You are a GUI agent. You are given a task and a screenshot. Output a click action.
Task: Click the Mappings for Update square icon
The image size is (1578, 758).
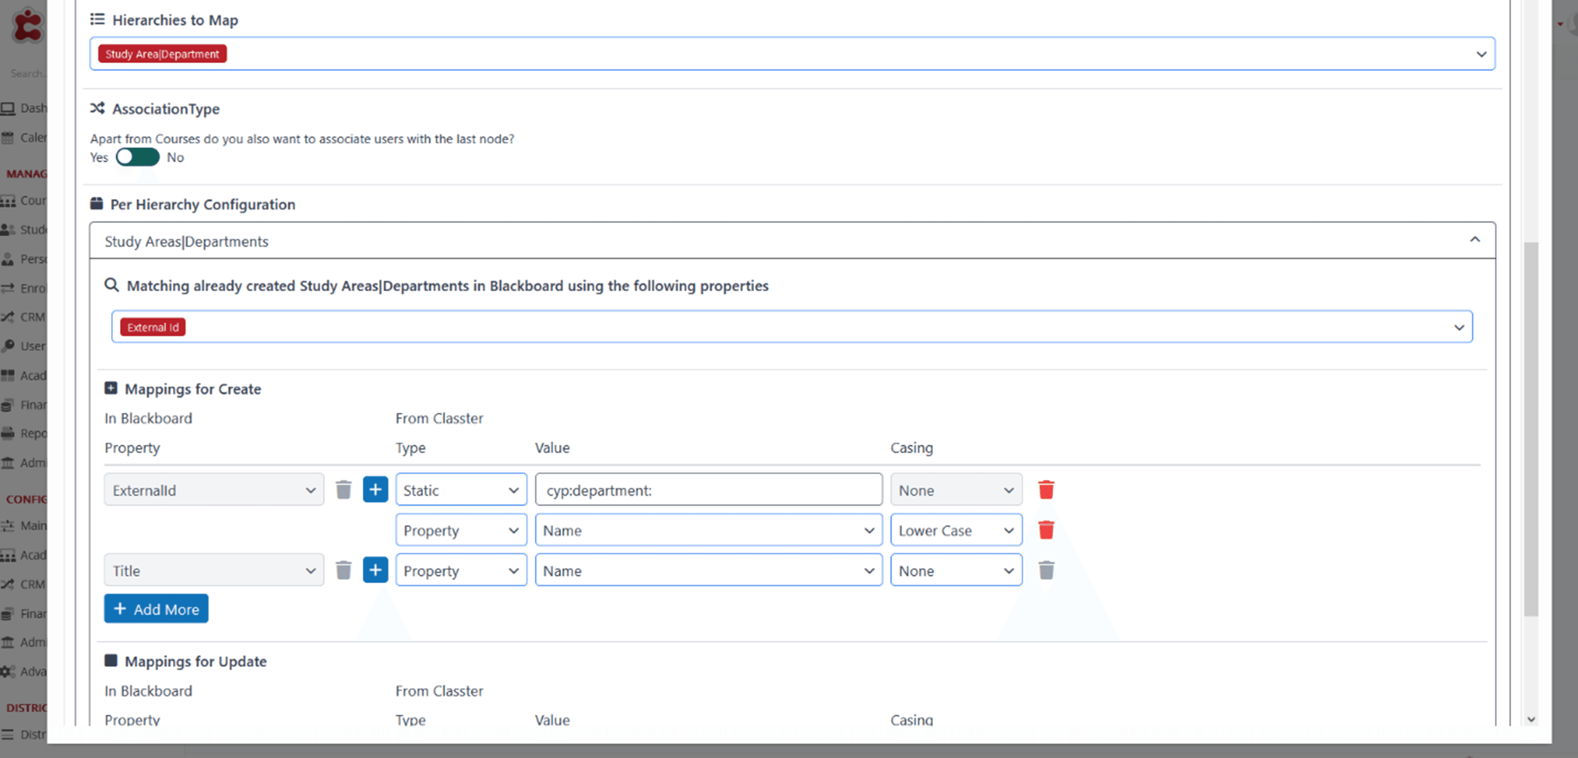(111, 660)
